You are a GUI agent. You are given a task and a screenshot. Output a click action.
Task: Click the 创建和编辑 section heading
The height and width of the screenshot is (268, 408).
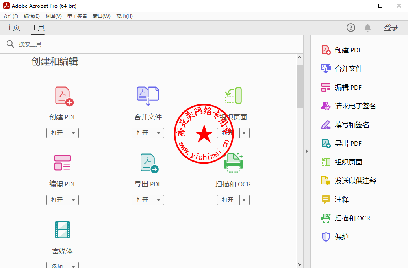pos(54,62)
